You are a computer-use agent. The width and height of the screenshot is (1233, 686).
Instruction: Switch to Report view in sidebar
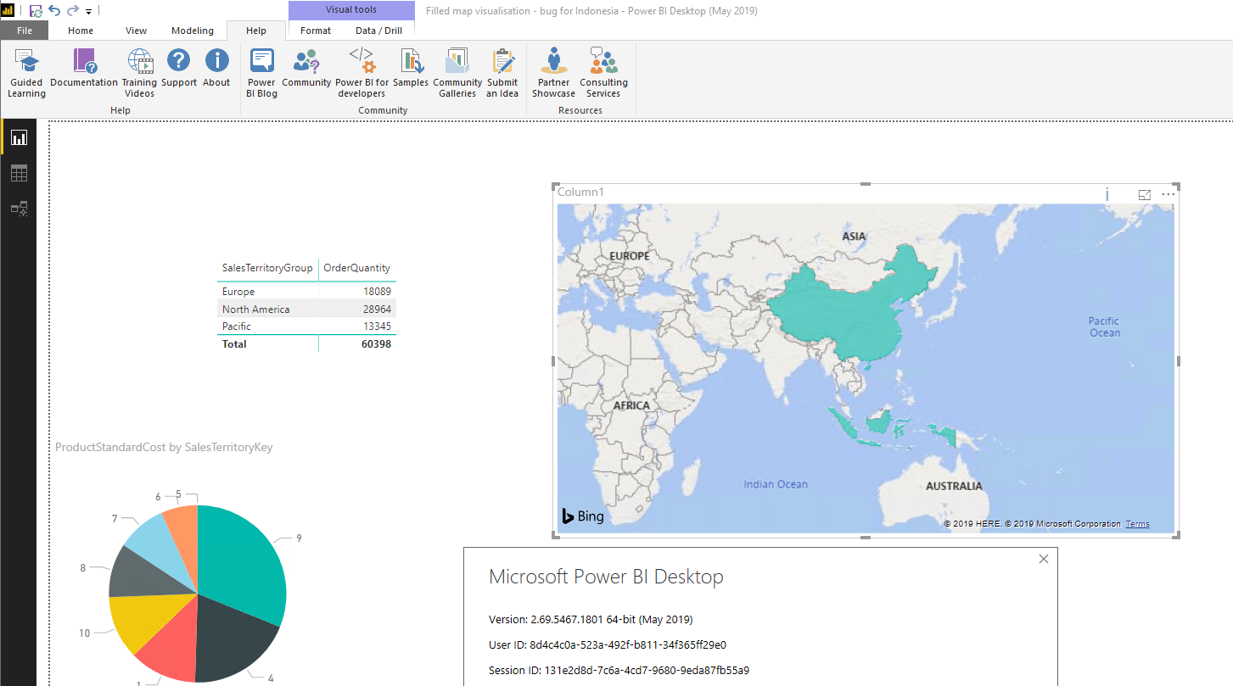(x=19, y=137)
